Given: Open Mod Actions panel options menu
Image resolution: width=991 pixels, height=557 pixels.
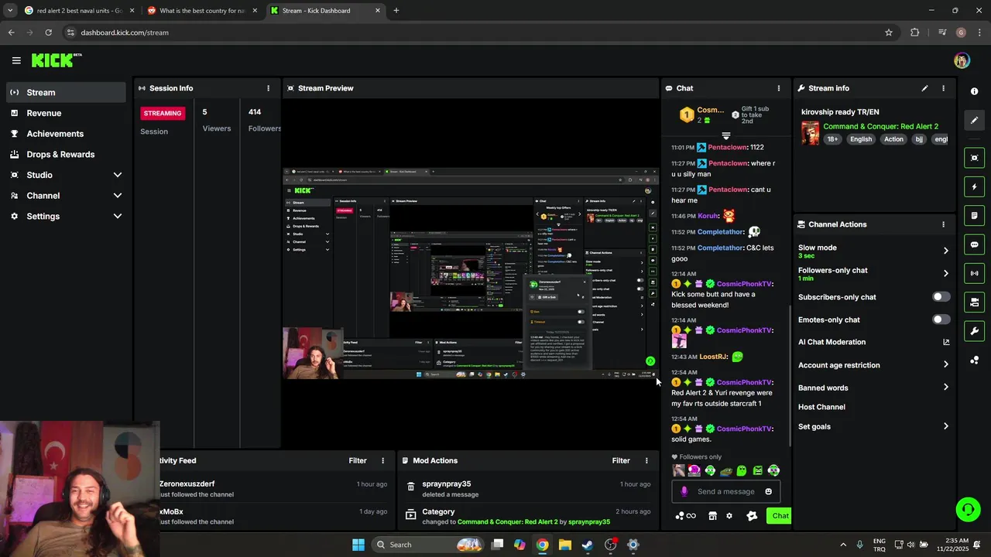Looking at the screenshot, I should 646,460.
